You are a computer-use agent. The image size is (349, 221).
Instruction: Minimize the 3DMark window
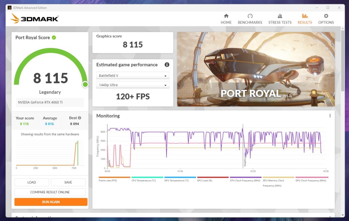point(317,8)
